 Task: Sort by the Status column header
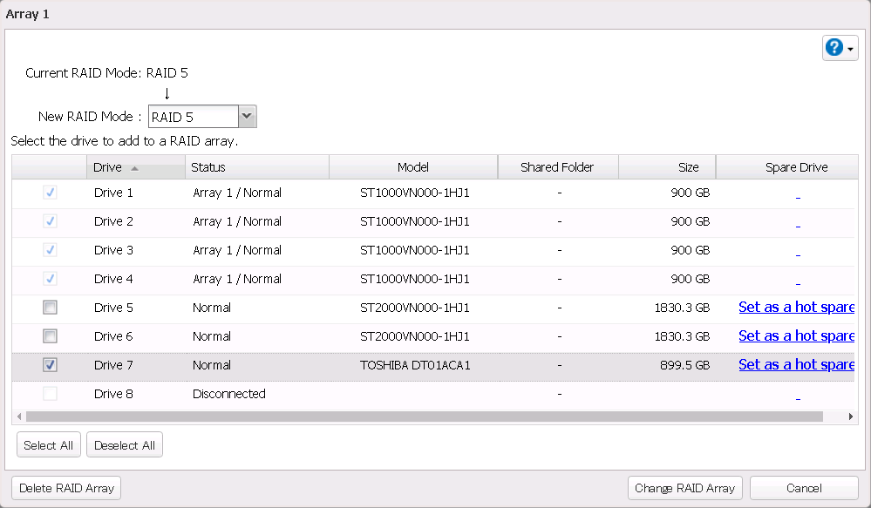point(209,167)
